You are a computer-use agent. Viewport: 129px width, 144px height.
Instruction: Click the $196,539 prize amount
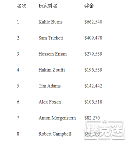tap(93, 70)
